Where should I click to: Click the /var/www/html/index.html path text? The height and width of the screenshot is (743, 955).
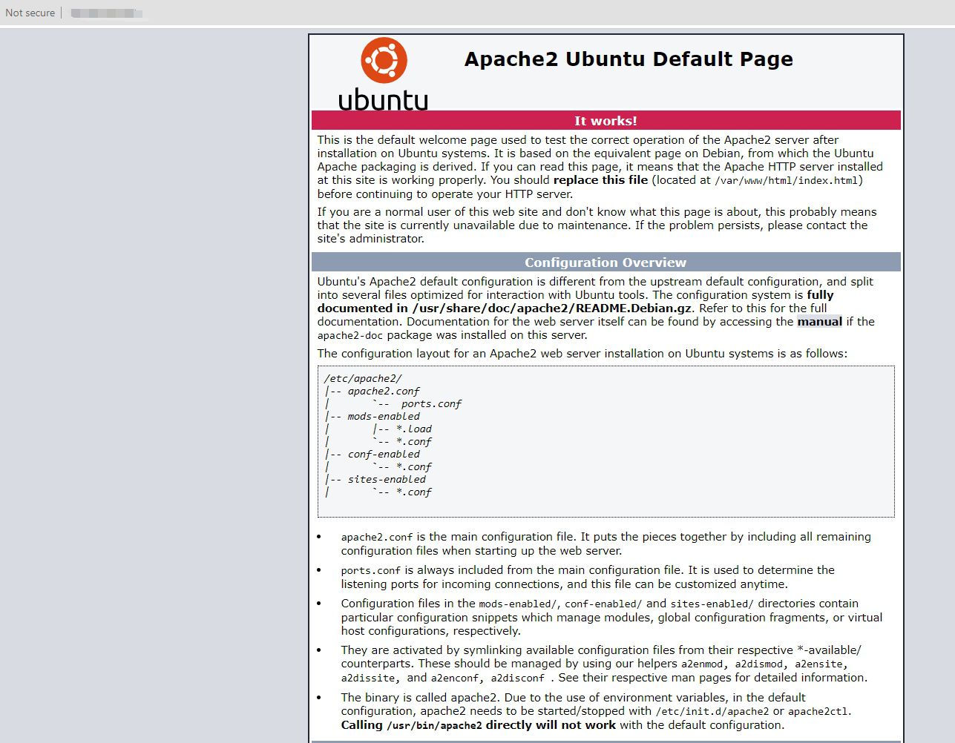(x=786, y=181)
